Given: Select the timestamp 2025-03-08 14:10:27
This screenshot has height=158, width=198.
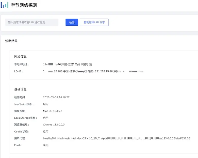Looking at the screenshot, I should pyautogui.click(x=56, y=97).
